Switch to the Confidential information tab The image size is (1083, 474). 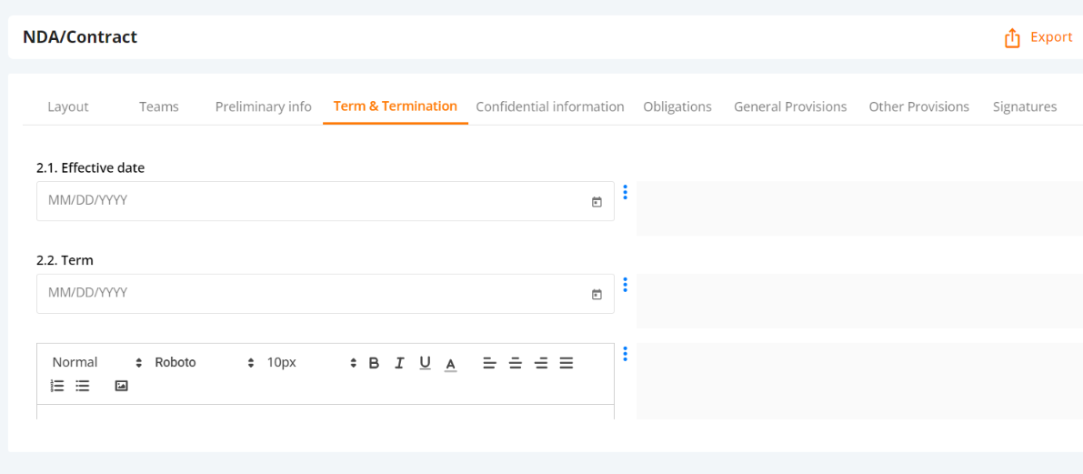[x=550, y=106]
